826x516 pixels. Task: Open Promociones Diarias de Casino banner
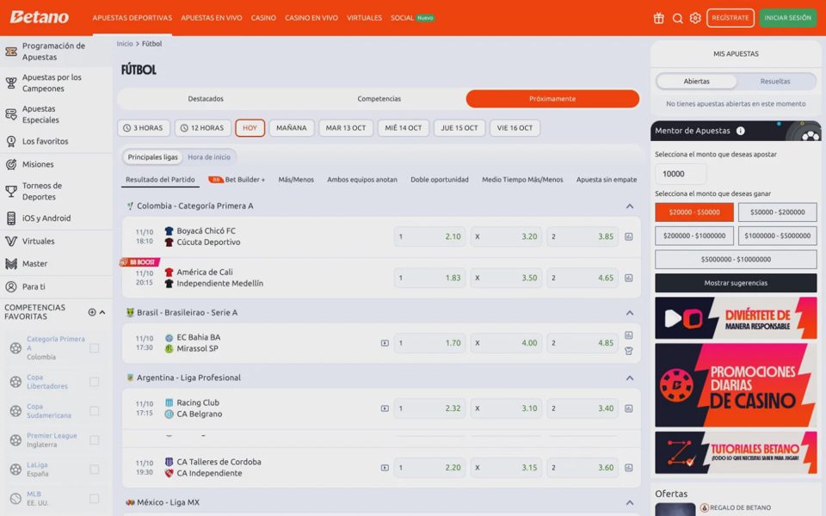tap(736, 385)
